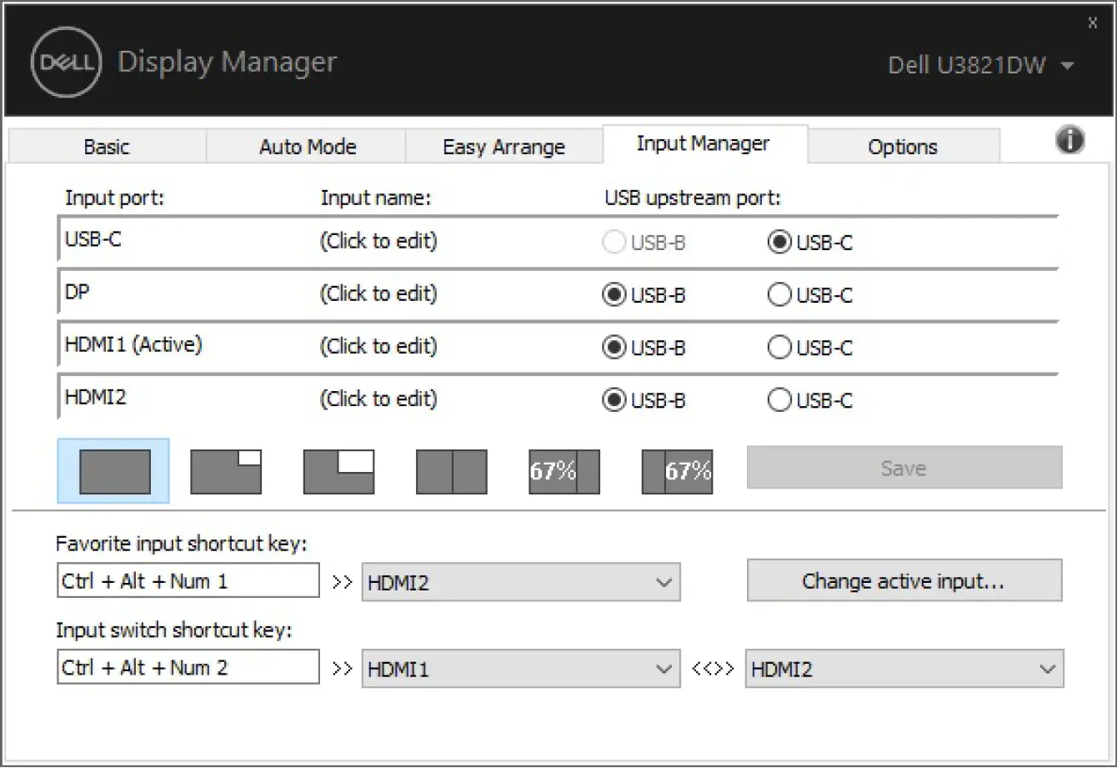The width and height of the screenshot is (1117, 768).
Task: Select the full screen PIP layout icon
Action: [x=113, y=470]
